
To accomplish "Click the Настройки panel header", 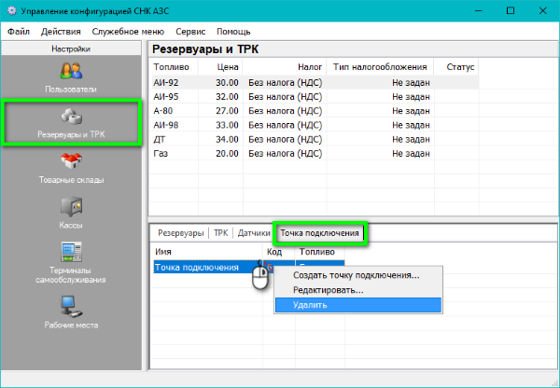I will (x=72, y=47).
